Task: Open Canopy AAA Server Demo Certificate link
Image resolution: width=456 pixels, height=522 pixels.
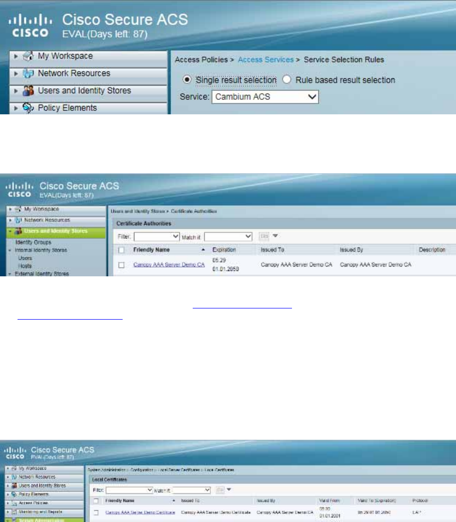Action: pyautogui.click(x=140, y=512)
